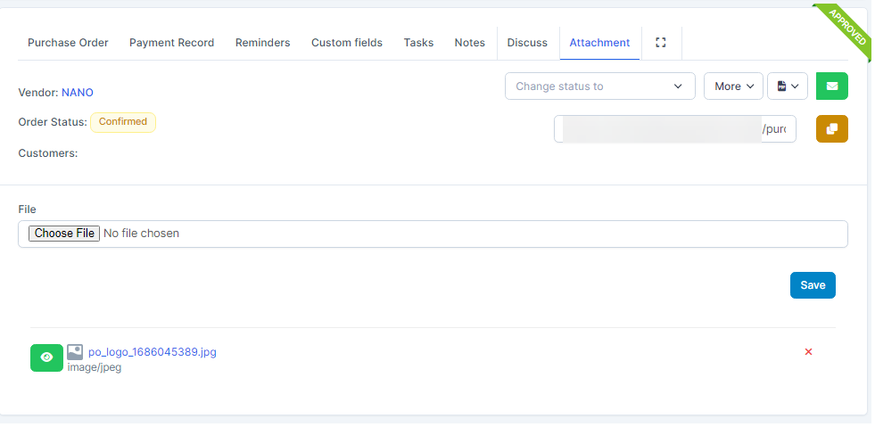Open the Change status to dropdown
Viewport: 875px width, 427px height.
coord(599,86)
